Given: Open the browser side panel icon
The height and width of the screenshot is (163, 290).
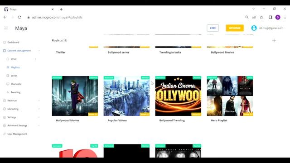Looking at the screenshot, I should pyautogui.click(x=271, y=17).
